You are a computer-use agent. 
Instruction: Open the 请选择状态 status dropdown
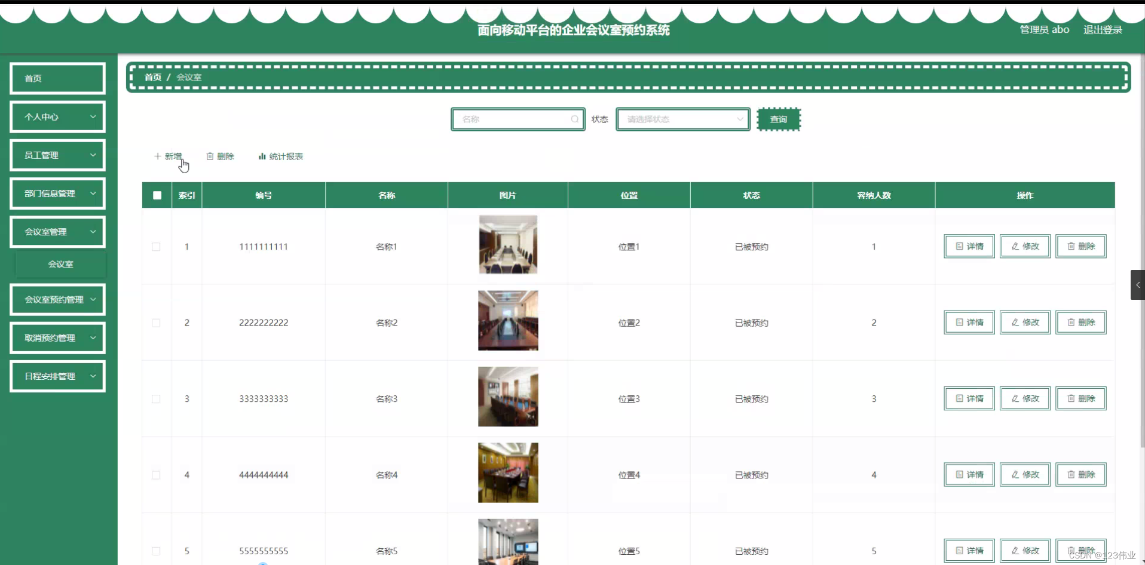[x=682, y=119]
